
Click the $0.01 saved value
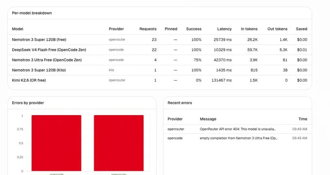(x=302, y=50)
